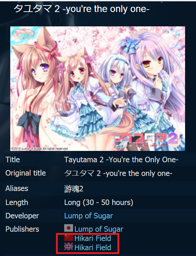Open the Tayutama 2 cover image
196x256 pixels.
[x=98, y=89]
